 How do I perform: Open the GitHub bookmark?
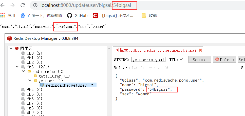(x=77, y=15)
